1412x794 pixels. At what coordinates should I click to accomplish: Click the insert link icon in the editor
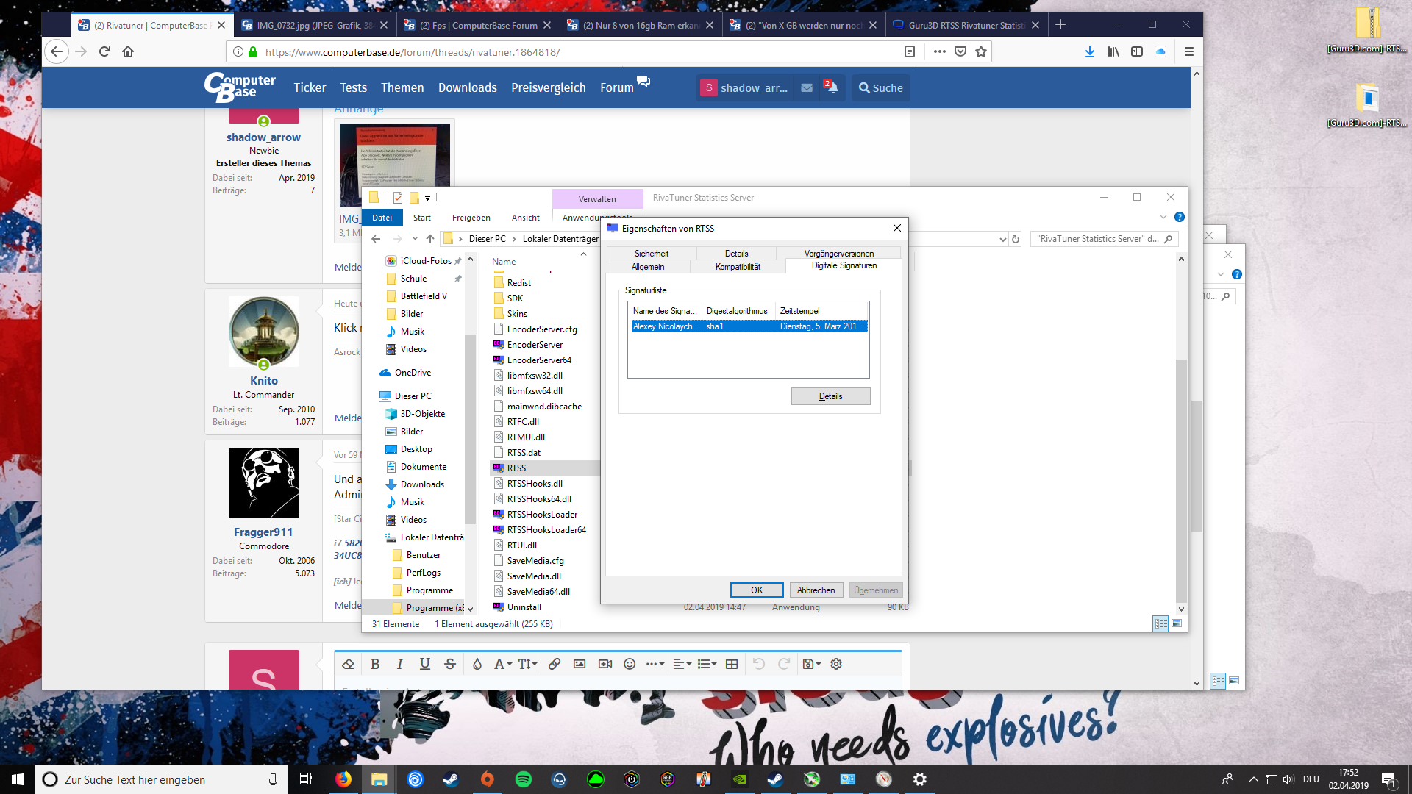tap(555, 664)
